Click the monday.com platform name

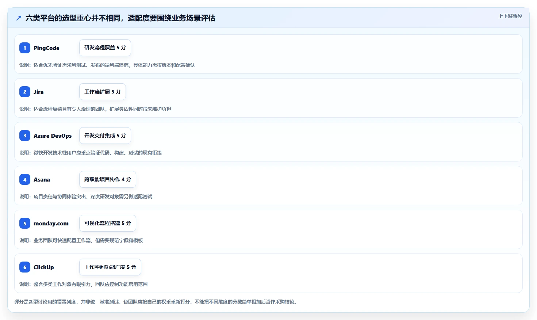tap(51, 223)
